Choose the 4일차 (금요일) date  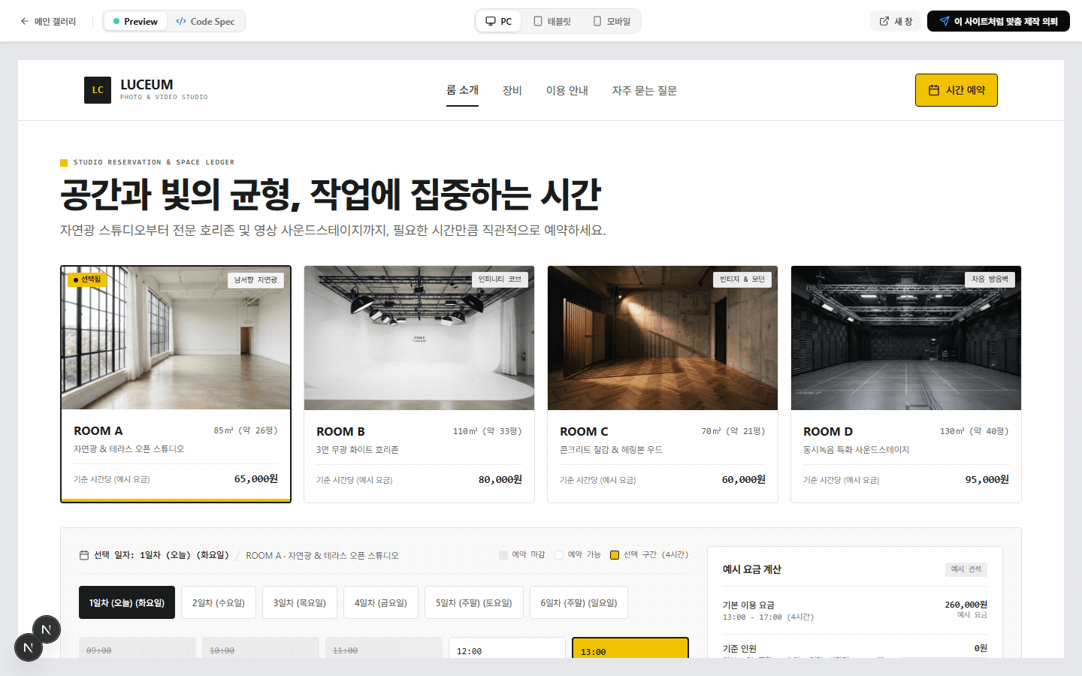pyautogui.click(x=381, y=602)
